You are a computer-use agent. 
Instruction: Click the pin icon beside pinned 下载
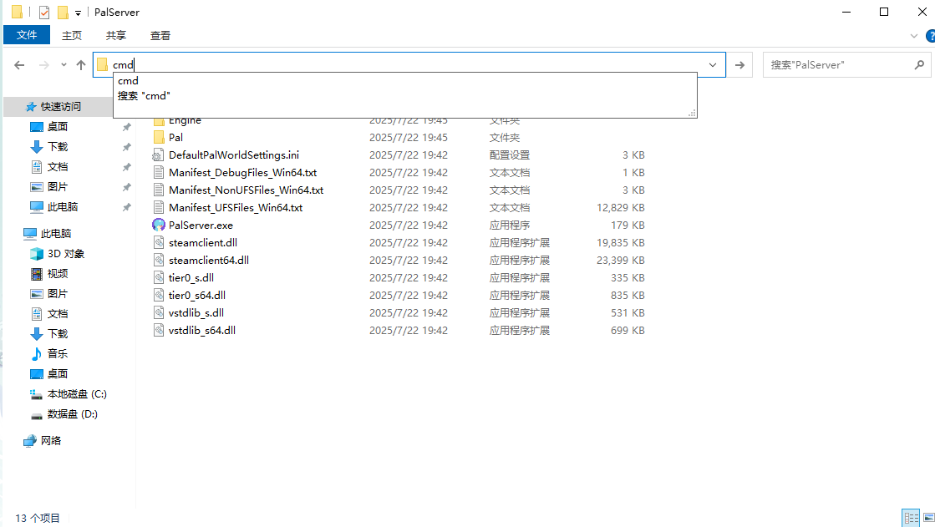point(126,147)
